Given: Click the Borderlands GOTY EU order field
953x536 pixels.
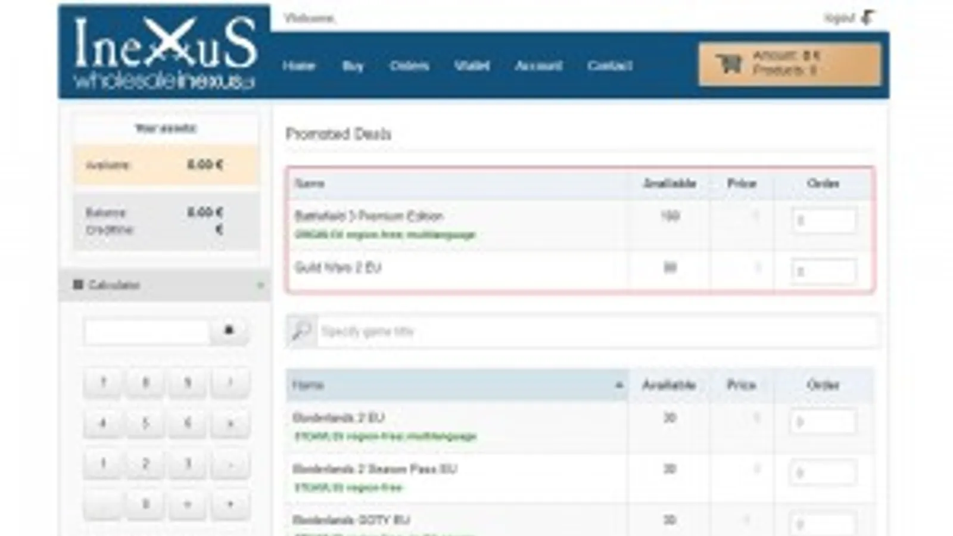Looking at the screenshot, I should pyautogui.click(x=824, y=525).
